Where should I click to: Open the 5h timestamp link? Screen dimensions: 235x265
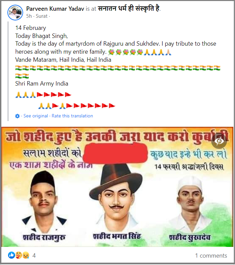click(29, 16)
